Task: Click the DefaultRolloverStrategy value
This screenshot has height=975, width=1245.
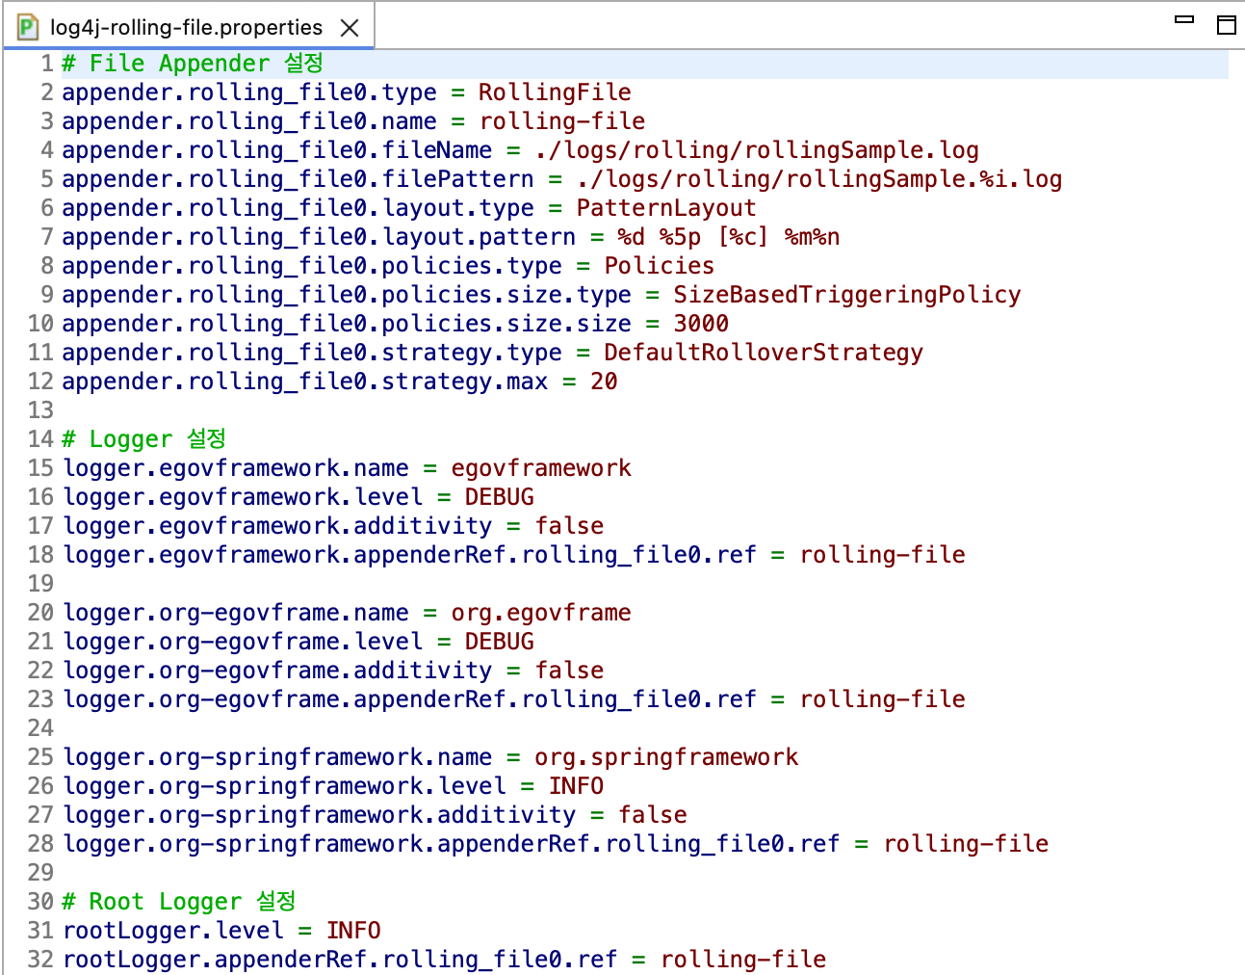Action: click(x=763, y=353)
